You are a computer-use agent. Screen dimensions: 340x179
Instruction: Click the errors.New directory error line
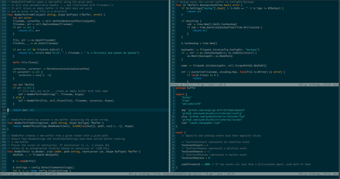(79, 53)
